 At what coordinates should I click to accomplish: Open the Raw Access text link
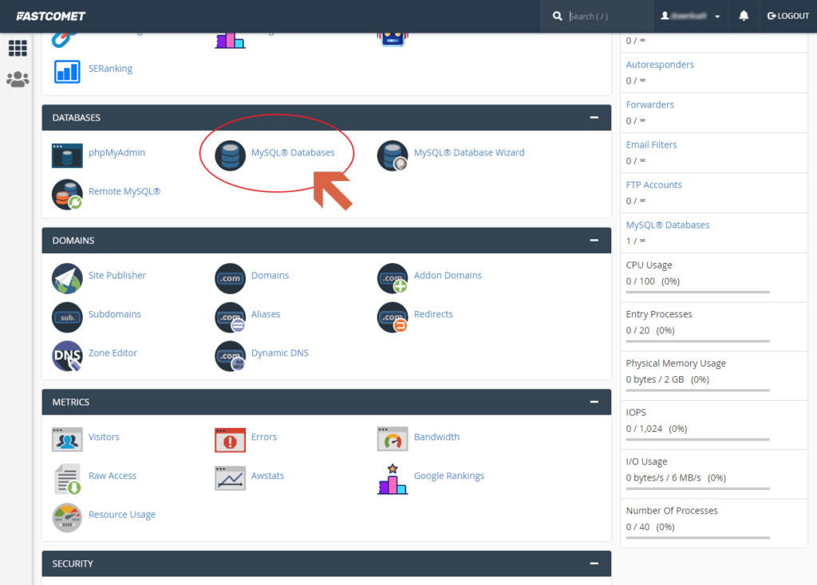tap(112, 476)
